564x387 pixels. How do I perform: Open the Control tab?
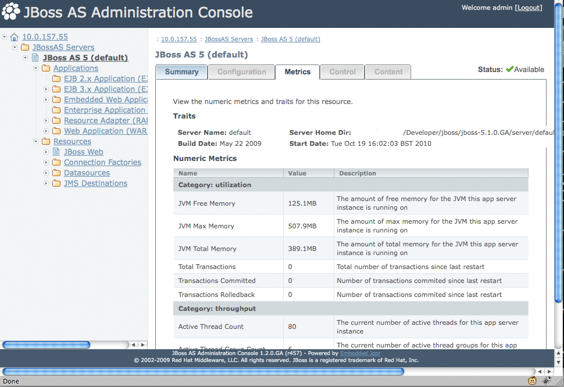coord(342,72)
